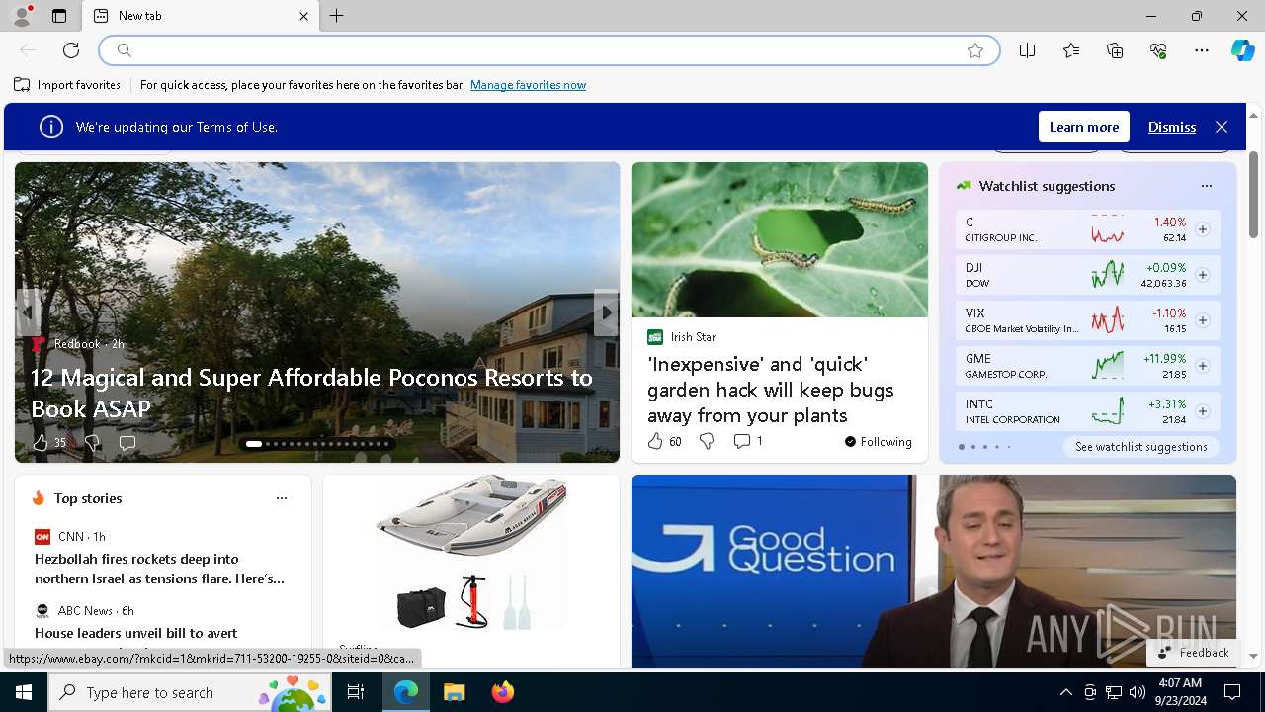Refresh the page
This screenshot has height=712, width=1265.
point(71,50)
